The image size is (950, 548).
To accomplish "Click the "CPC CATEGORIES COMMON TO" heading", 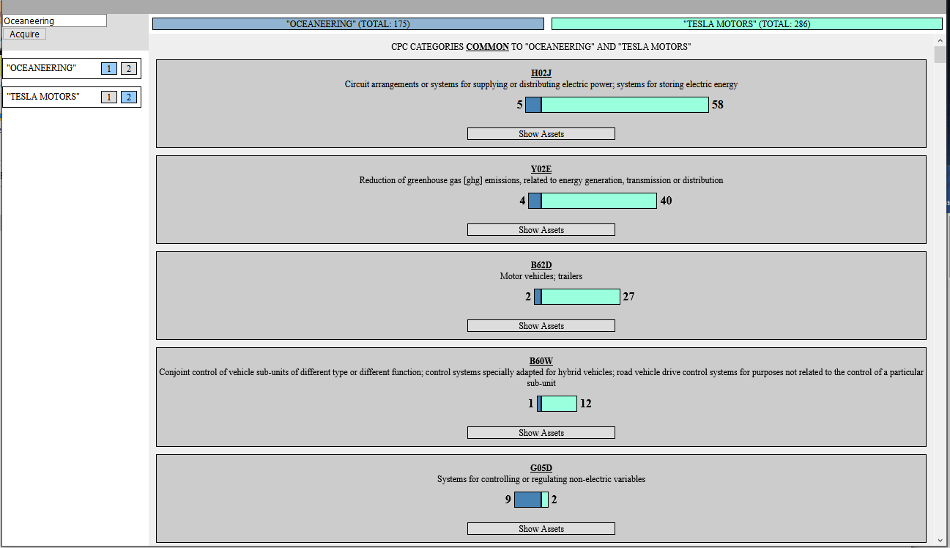I will click(x=541, y=47).
